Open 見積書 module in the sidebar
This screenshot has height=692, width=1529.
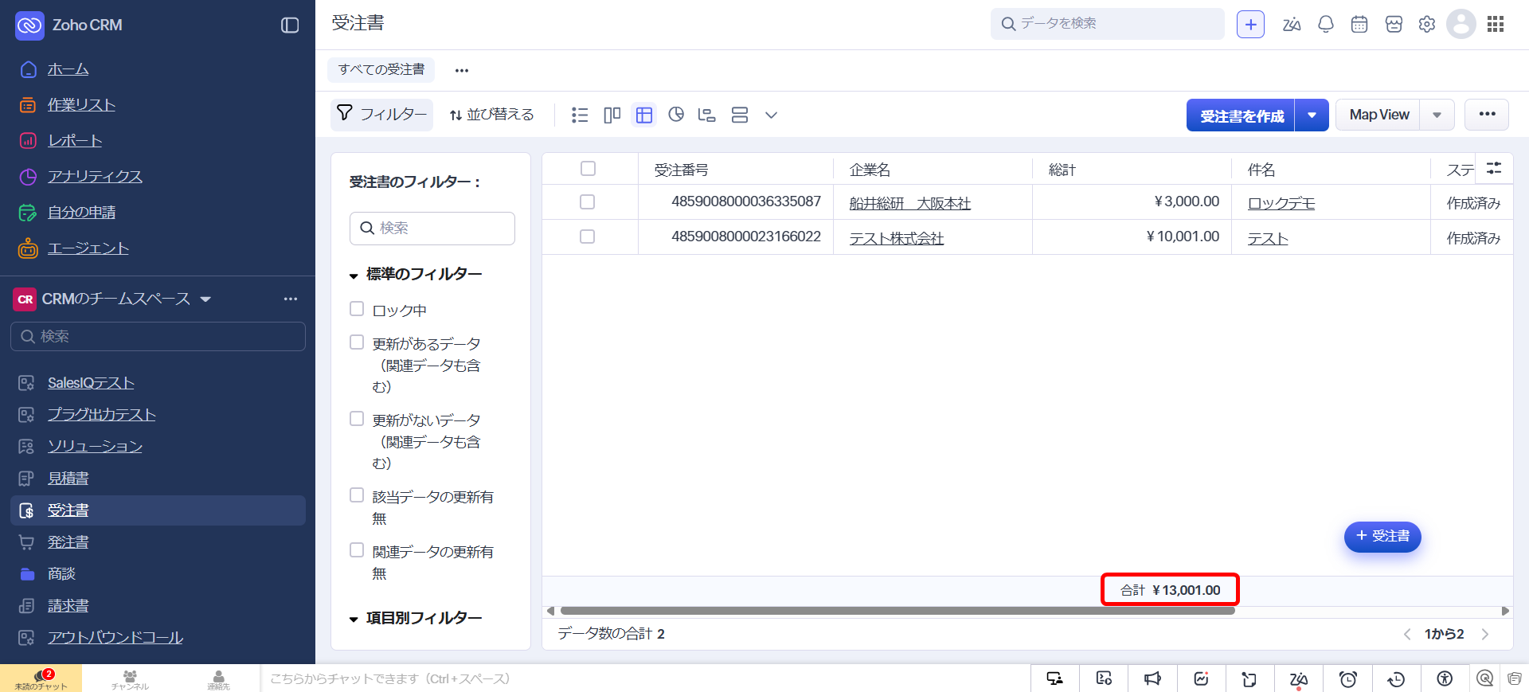pos(68,479)
